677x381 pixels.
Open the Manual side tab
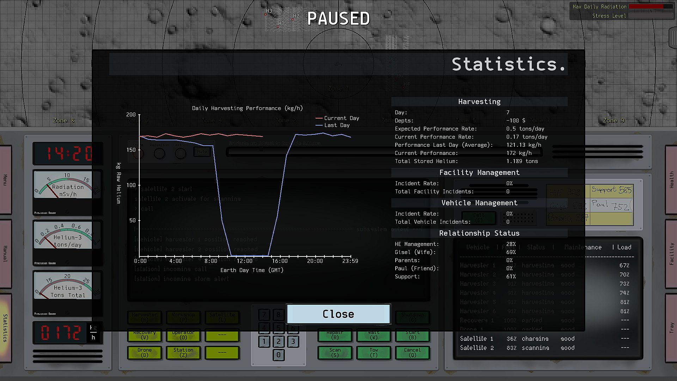5,253
